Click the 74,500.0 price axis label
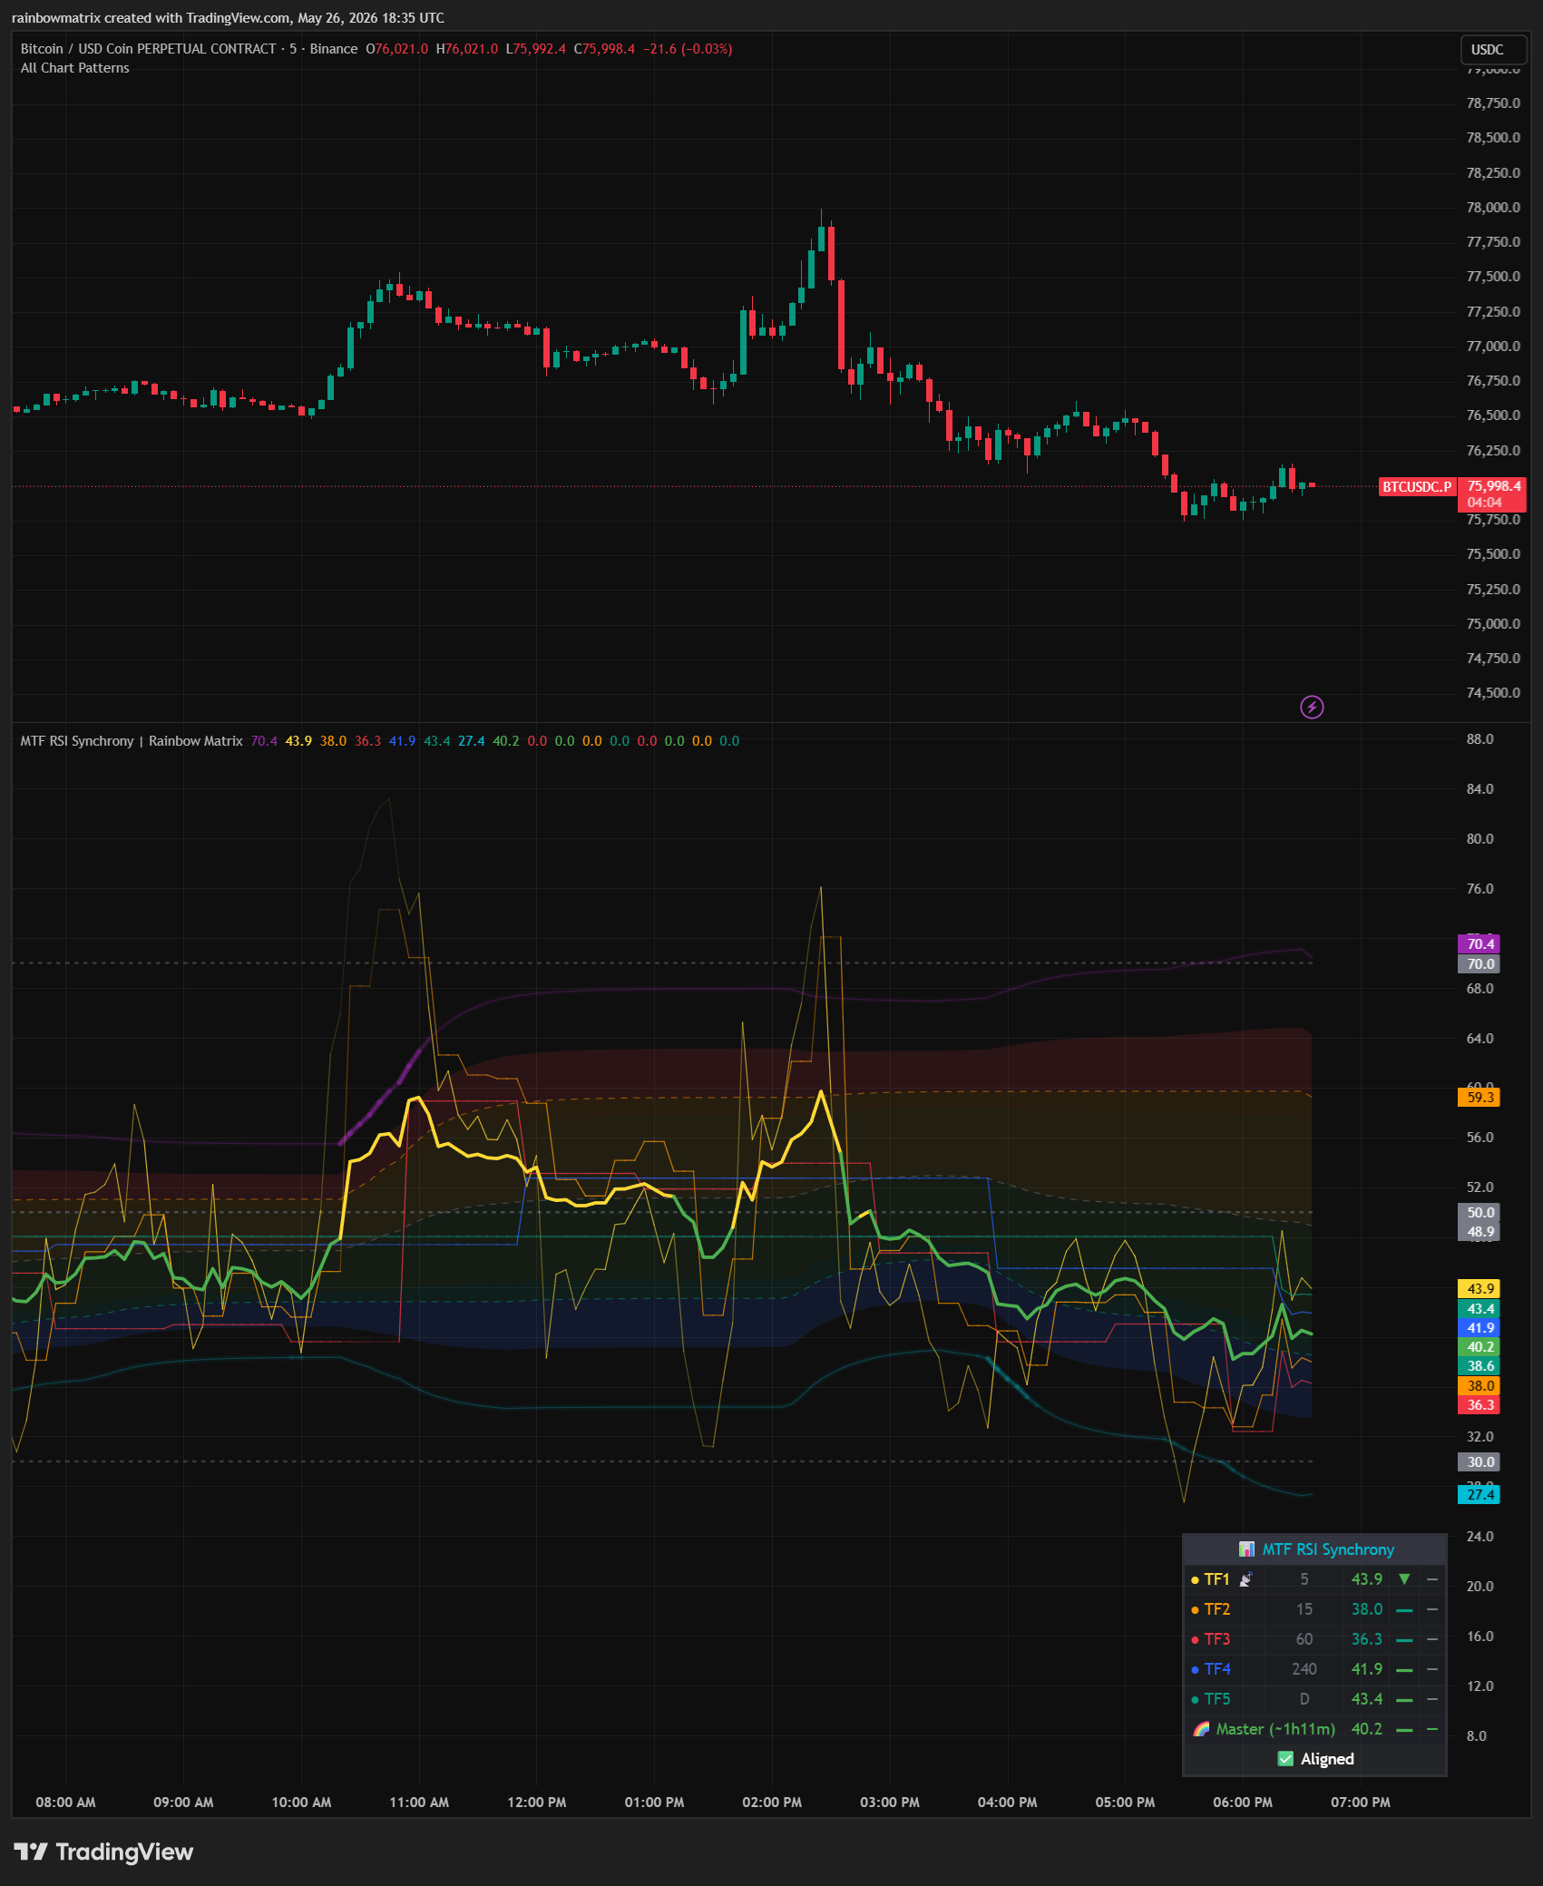Viewport: 1543px width, 1886px height. coord(1493,693)
